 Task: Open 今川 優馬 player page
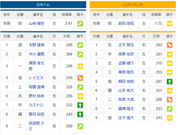point(36,54)
